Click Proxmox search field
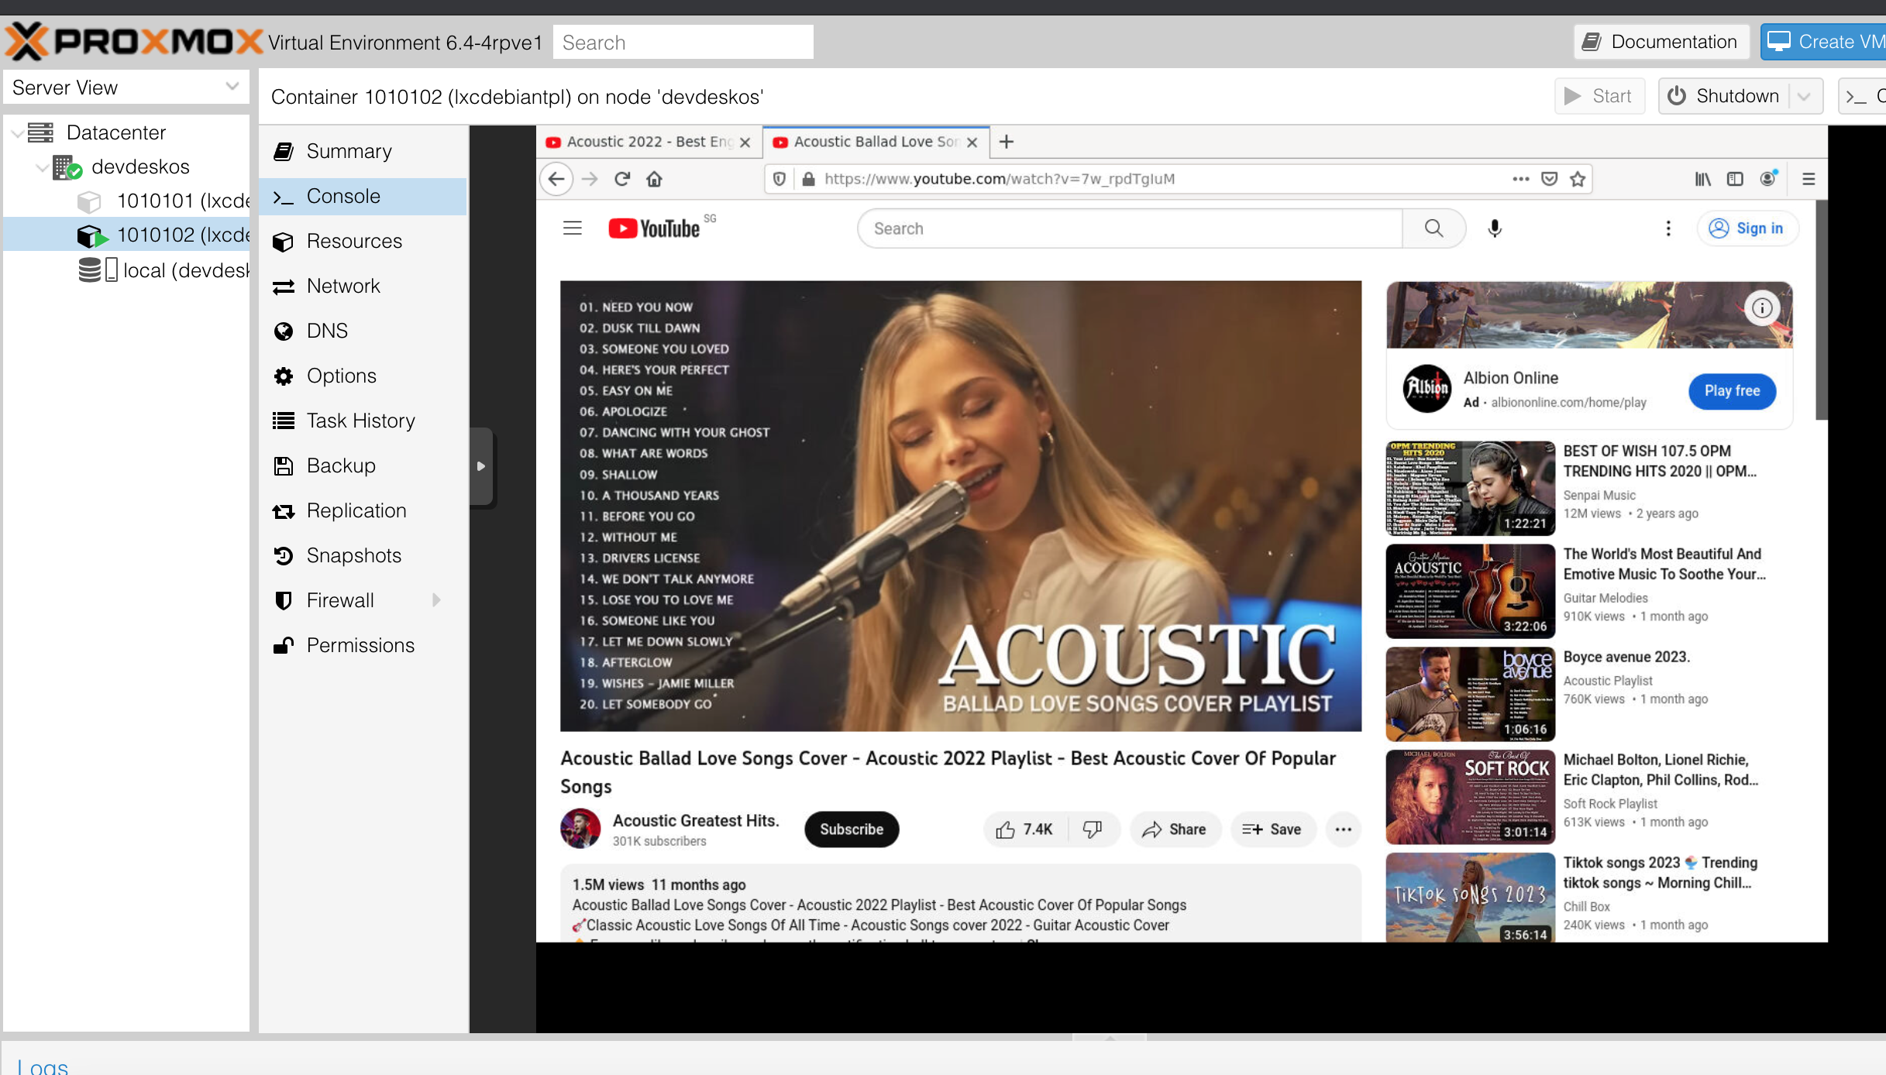 coord(683,43)
